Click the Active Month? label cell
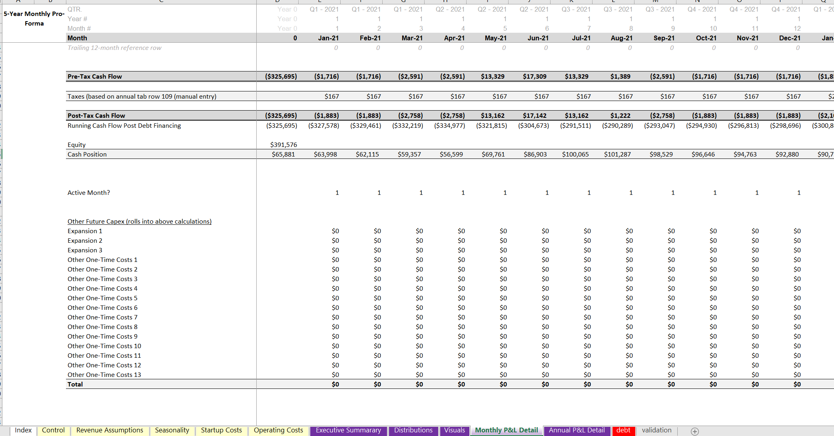834x436 pixels. click(88, 192)
